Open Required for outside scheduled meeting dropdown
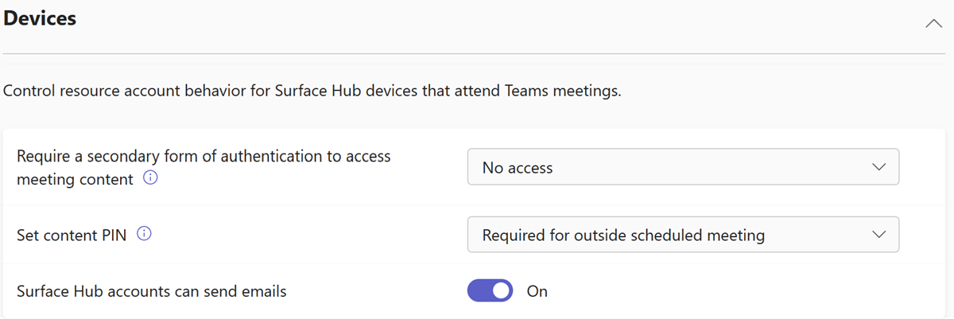This screenshot has height=319, width=954. (683, 234)
